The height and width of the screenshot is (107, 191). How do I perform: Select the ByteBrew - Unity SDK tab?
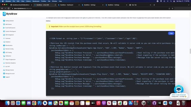[45, 5]
